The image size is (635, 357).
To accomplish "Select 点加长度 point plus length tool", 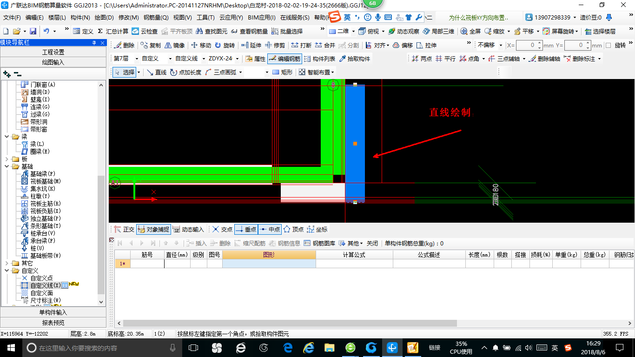I will [186, 72].
